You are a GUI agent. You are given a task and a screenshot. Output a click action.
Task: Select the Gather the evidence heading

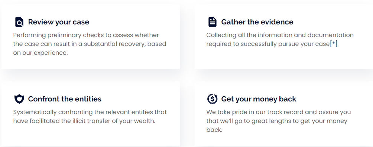[257, 22]
